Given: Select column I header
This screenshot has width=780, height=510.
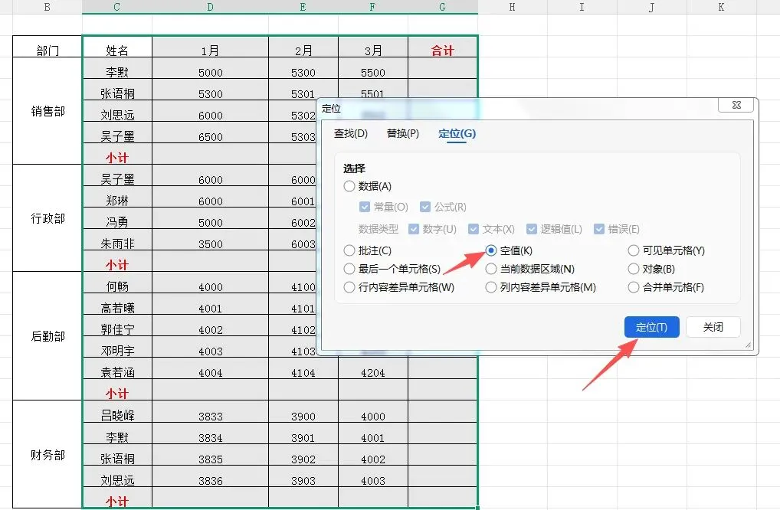Looking at the screenshot, I should tap(582, 7).
